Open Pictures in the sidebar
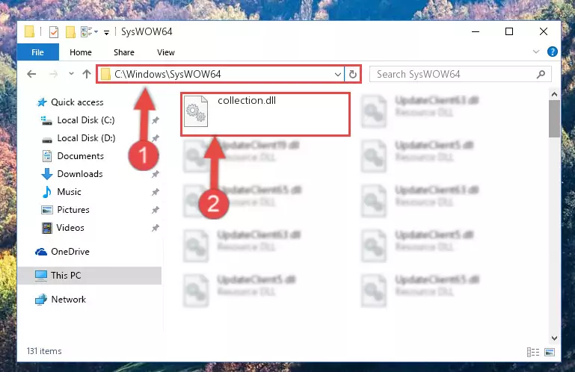 73,210
